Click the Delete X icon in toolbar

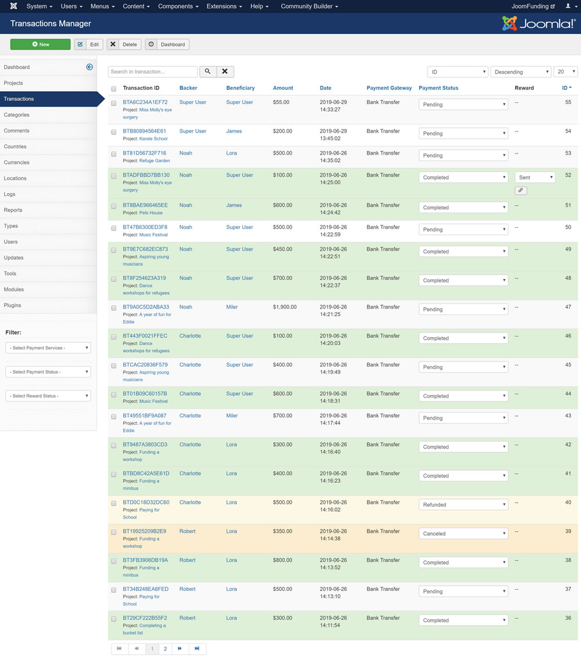113,44
